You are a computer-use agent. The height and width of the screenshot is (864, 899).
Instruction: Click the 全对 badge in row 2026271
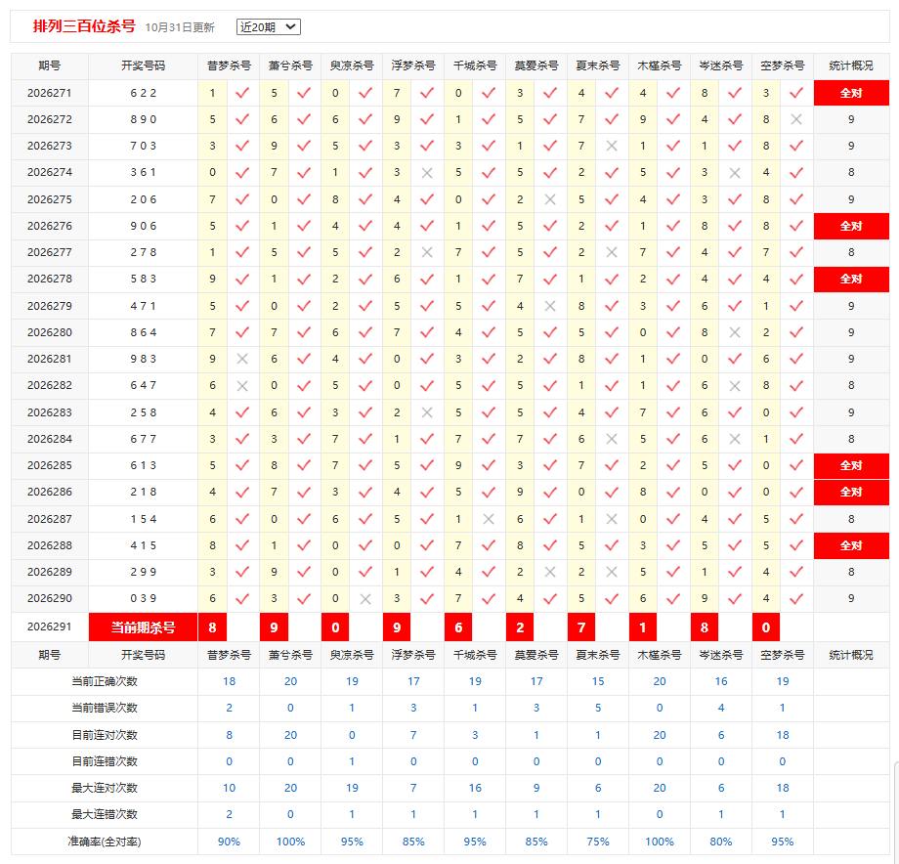point(851,93)
